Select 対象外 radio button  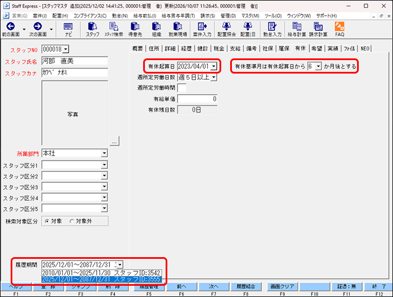[72, 221]
